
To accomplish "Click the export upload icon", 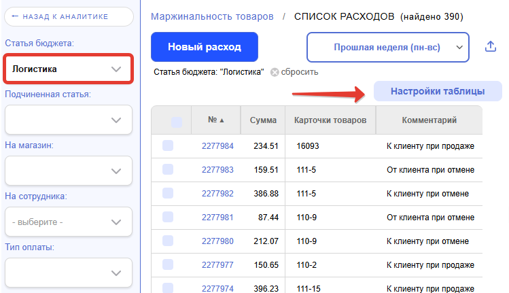I will coord(491,47).
